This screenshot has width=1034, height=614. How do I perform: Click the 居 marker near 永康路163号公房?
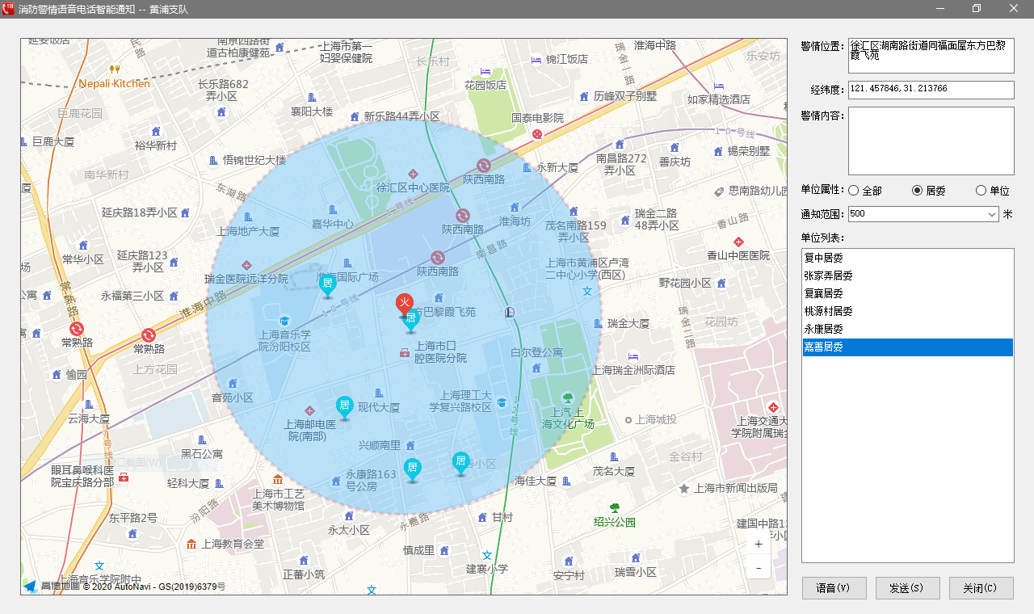click(412, 468)
